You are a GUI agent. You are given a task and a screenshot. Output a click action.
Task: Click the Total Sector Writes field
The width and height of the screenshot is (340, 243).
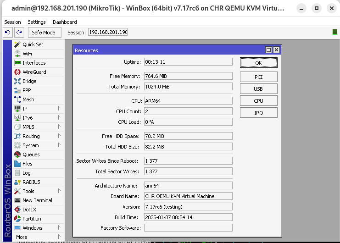tap(188, 171)
